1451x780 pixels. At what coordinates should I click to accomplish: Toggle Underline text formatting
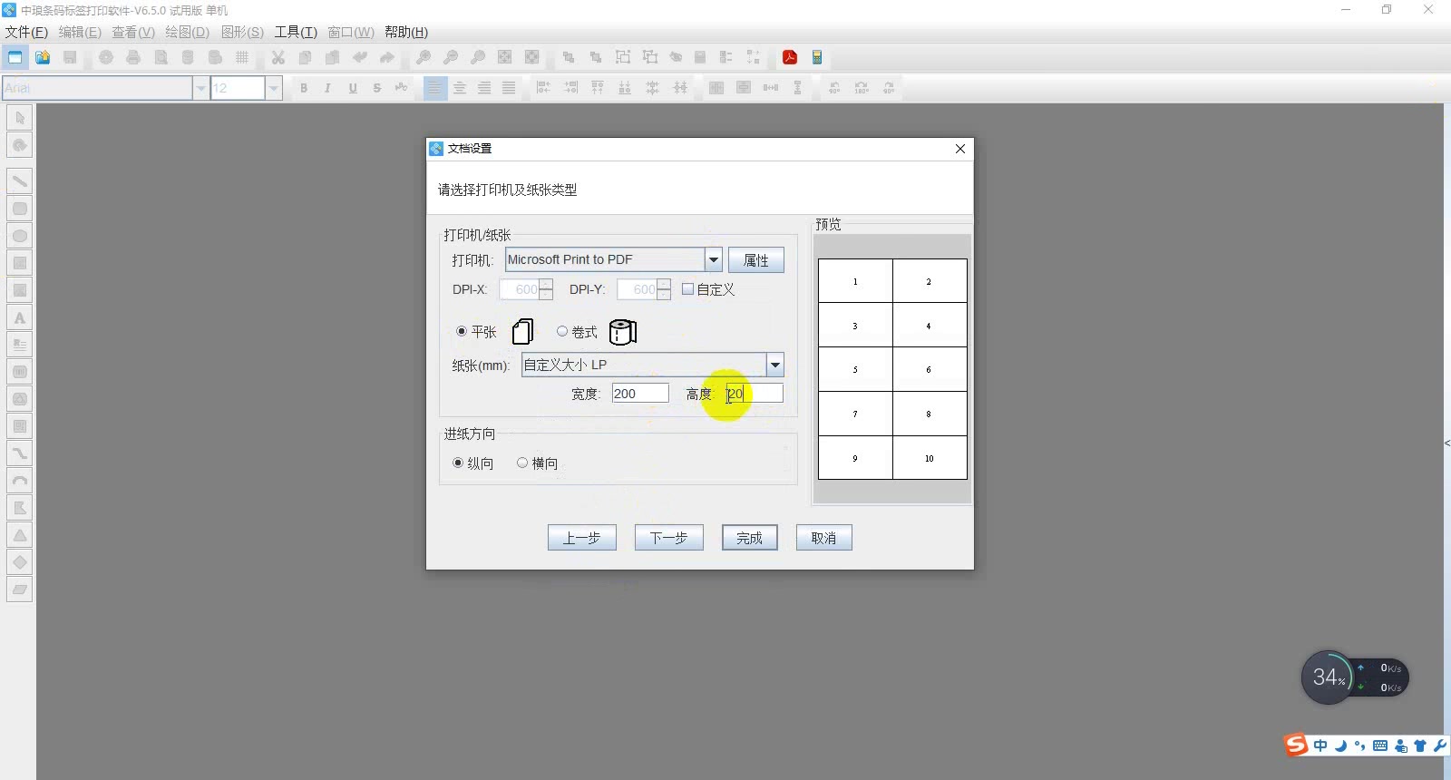click(353, 88)
